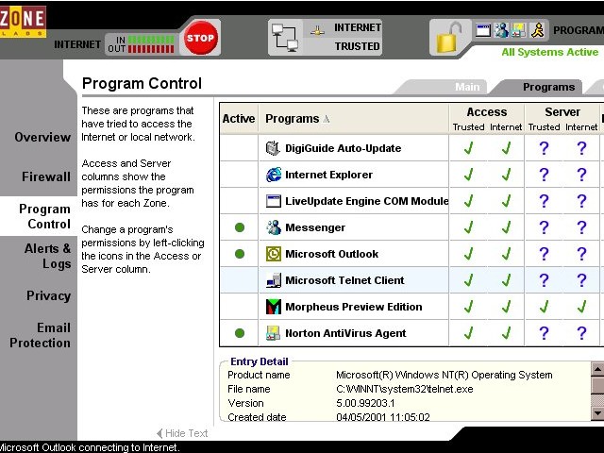Click the Messenger icon in the top program strip
Image resolution: width=604 pixels, height=453 pixels.
point(501,30)
